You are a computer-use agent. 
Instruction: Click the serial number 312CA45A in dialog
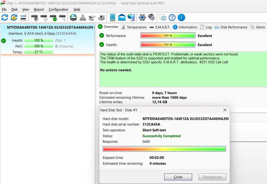point(151,124)
